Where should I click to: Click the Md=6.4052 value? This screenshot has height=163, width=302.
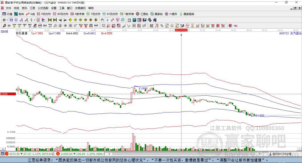(72, 33)
